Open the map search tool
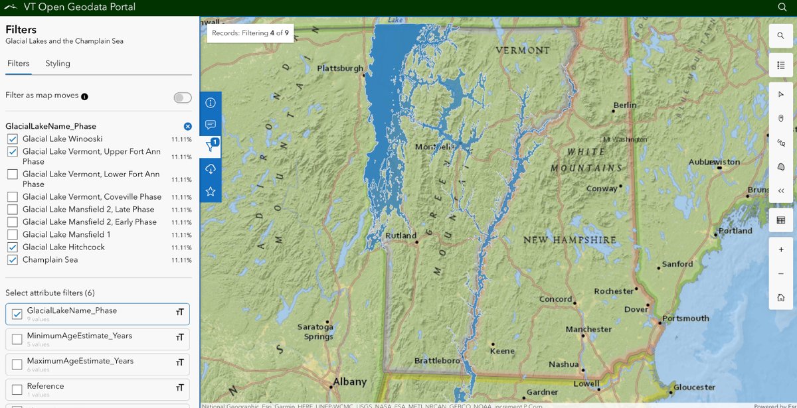The image size is (797, 408). [781, 35]
